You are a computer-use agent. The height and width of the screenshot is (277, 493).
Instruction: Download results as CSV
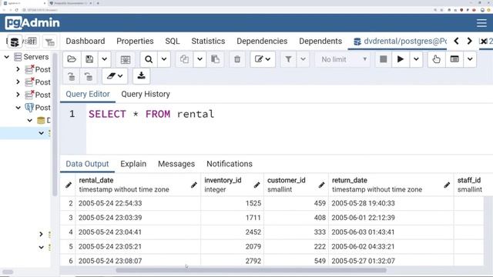pyautogui.click(x=141, y=76)
